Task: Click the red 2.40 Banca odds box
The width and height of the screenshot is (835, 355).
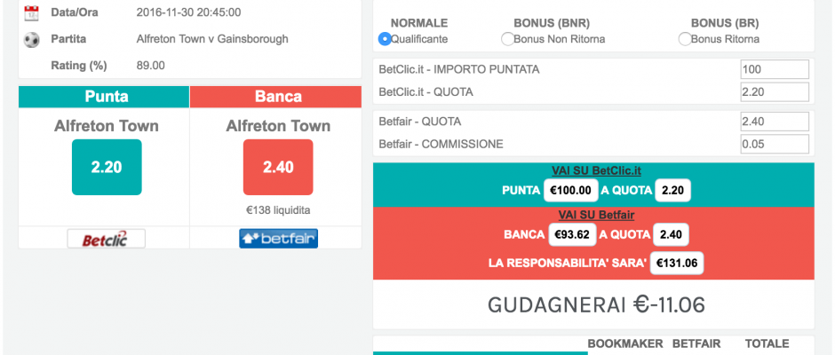Action: click(278, 167)
